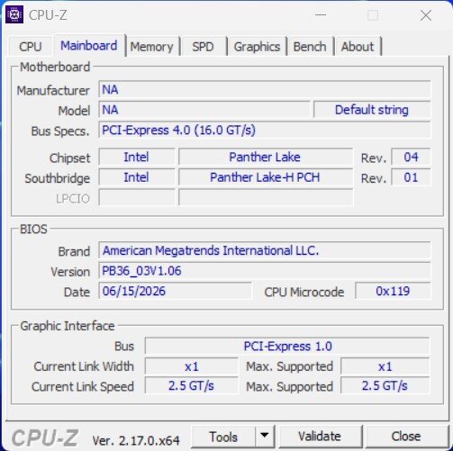Click the Chipset vendor 'Intel' field
Viewport: 453px width, 451px height.
pyautogui.click(x=137, y=157)
